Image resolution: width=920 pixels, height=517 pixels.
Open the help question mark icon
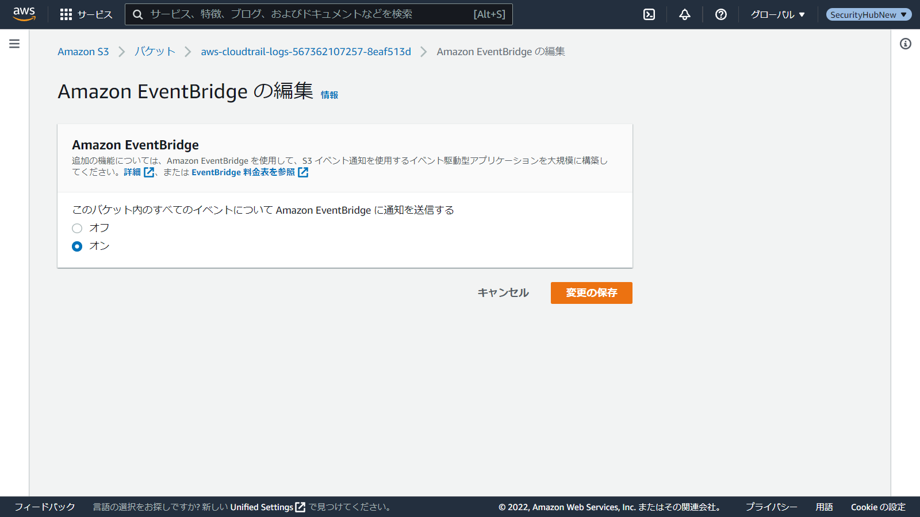click(720, 14)
